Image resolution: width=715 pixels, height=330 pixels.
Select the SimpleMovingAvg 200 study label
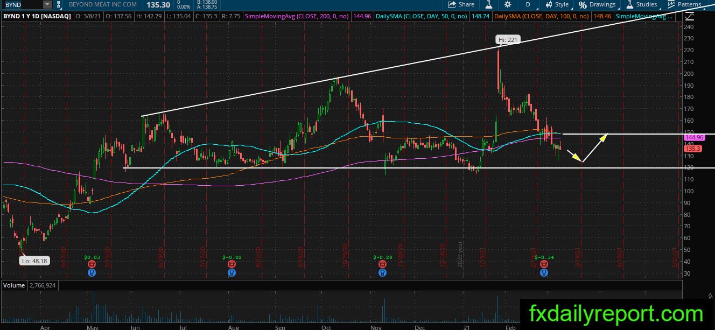tap(297, 17)
